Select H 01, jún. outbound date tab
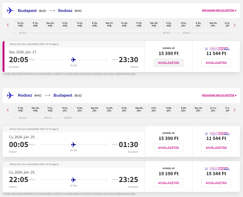Screen dimensions: 243x197 pyautogui.click(x=184, y=24)
